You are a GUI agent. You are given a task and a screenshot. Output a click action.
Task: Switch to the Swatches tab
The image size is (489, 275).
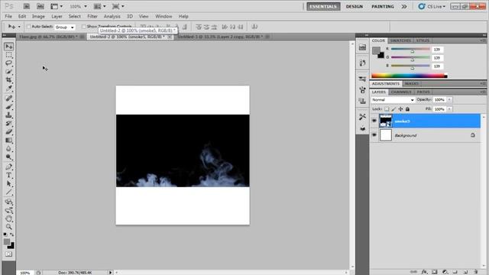(x=400, y=40)
